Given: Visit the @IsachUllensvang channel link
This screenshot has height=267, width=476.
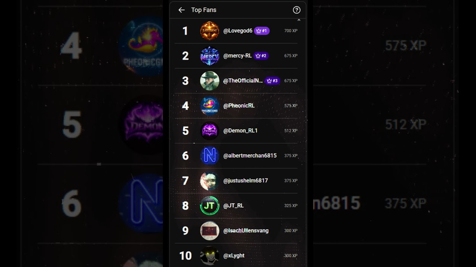Looking at the screenshot, I should coord(246,231).
